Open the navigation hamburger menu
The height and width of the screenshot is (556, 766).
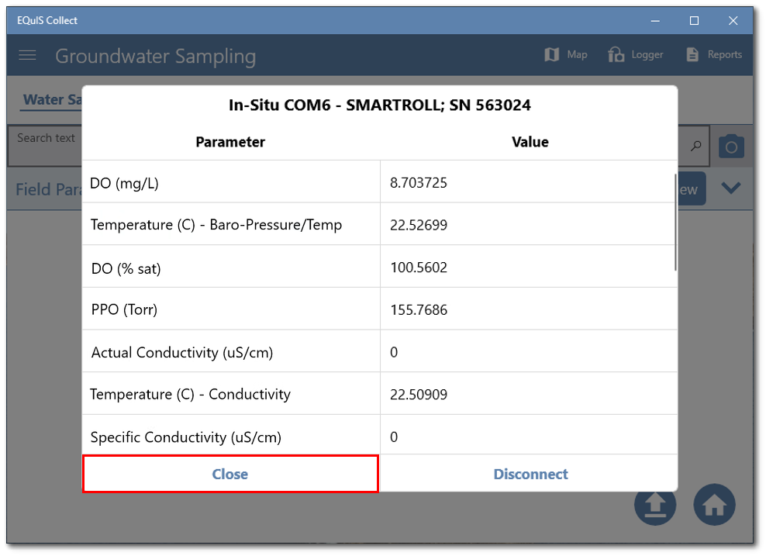tap(27, 54)
